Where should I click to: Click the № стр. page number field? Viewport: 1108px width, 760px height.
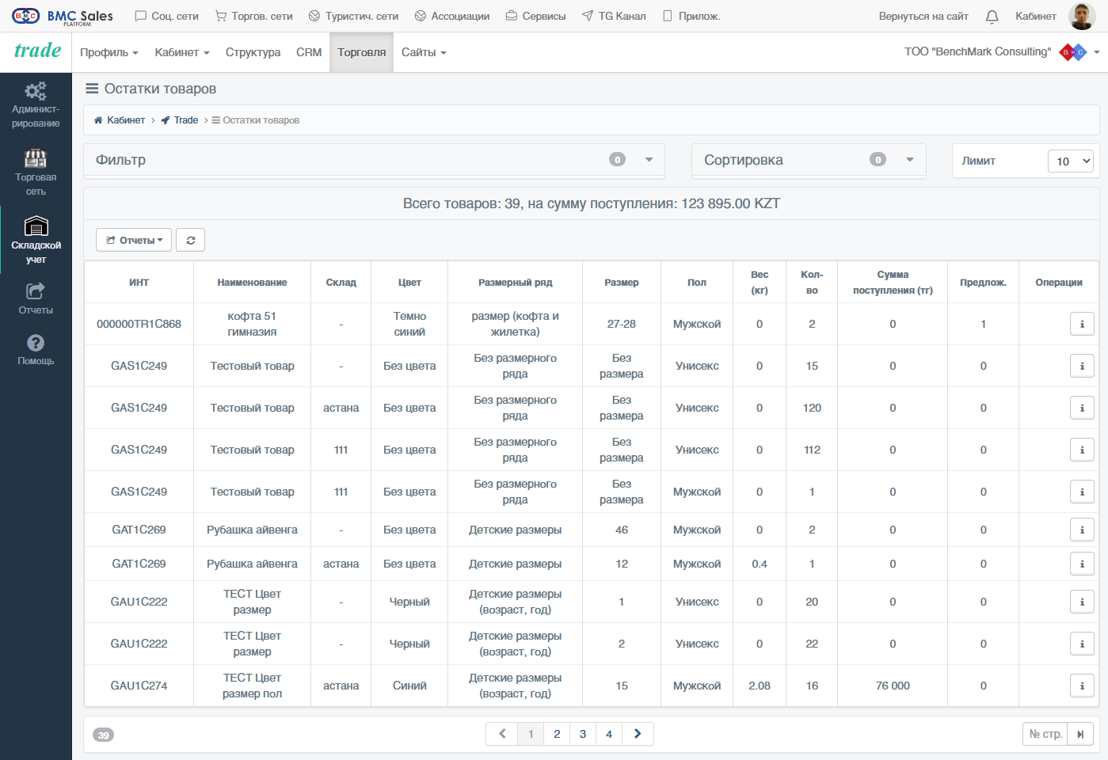(1045, 734)
